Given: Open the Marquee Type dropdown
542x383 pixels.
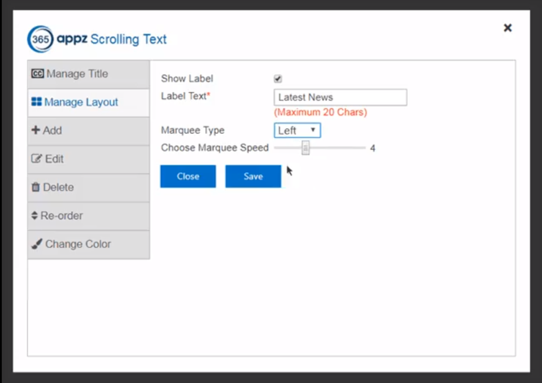Looking at the screenshot, I should [x=297, y=130].
